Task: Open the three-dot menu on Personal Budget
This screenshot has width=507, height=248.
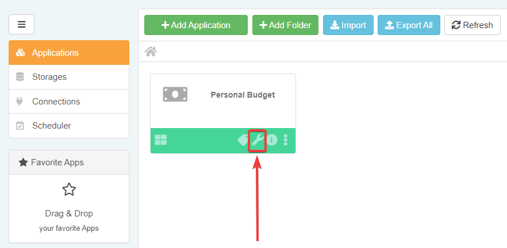Action: [286, 140]
